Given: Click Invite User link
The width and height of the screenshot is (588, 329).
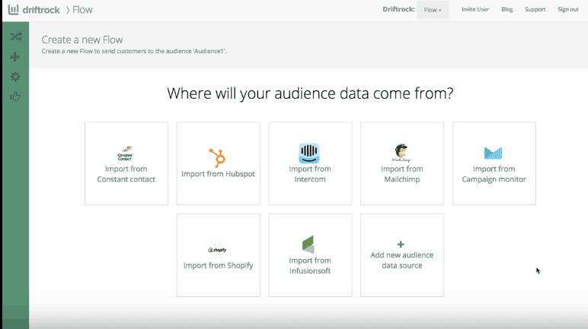Looking at the screenshot, I should tap(475, 9).
